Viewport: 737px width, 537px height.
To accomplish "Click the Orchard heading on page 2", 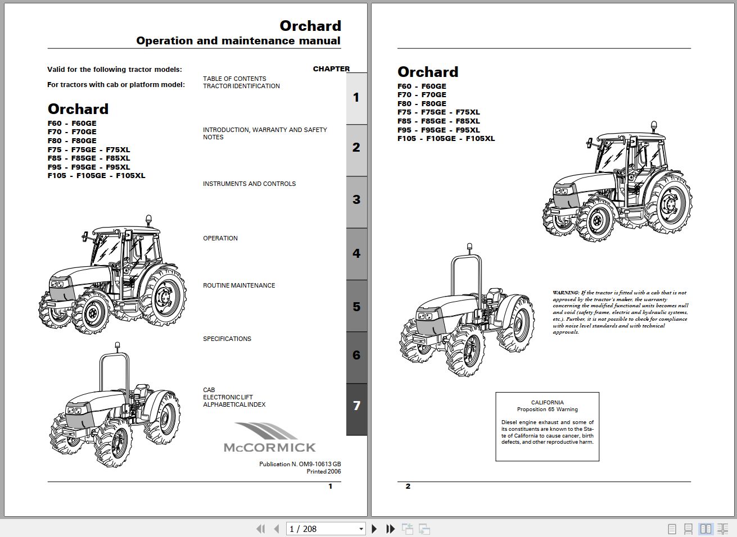I will pyautogui.click(x=428, y=72).
